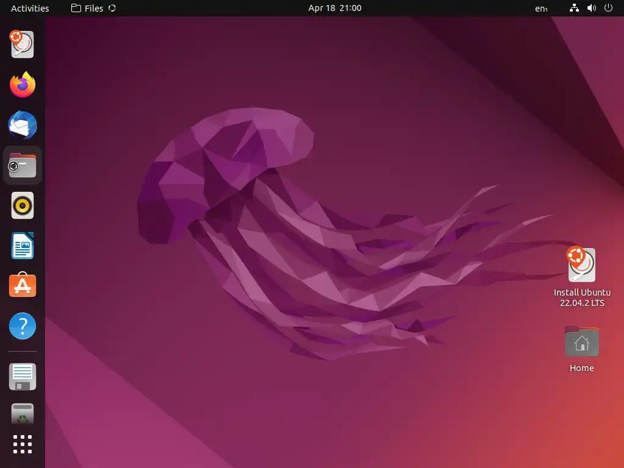Open Ubuntu Software store
This screenshot has height=468, width=624.
(23, 285)
